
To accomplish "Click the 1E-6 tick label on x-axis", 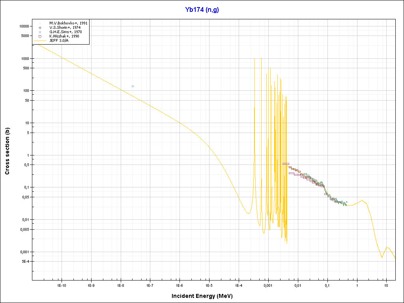I will pyautogui.click(x=180, y=285).
